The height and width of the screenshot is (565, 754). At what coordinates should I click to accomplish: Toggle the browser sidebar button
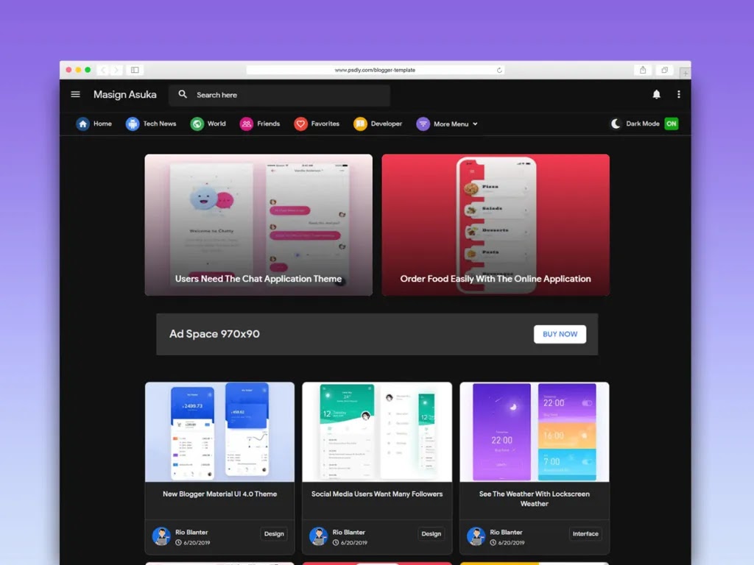tap(135, 70)
